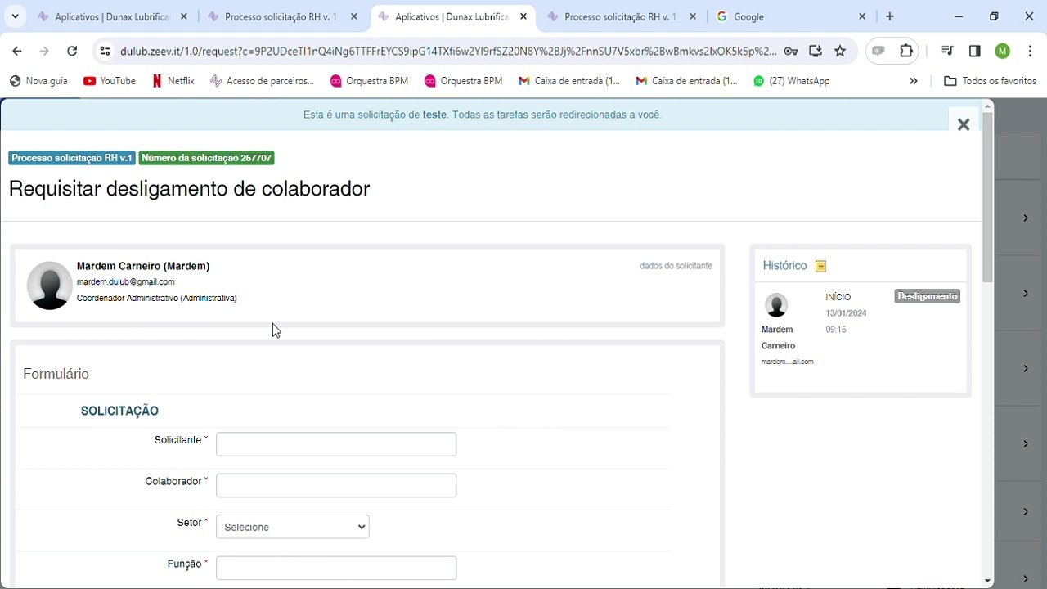The height and width of the screenshot is (589, 1047).
Task: Open a new browser tab
Action: click(x=890, y=16)
